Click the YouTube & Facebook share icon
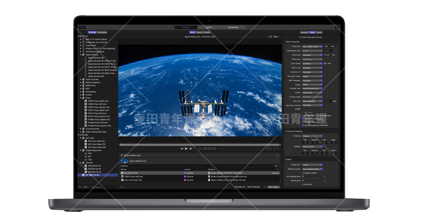The width and height of the screenshot is (440, 218). click(83, 52)
